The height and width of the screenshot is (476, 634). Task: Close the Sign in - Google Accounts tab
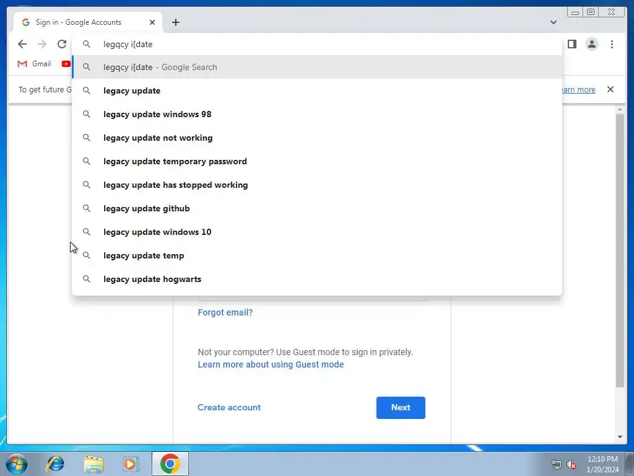coord(152,22)
